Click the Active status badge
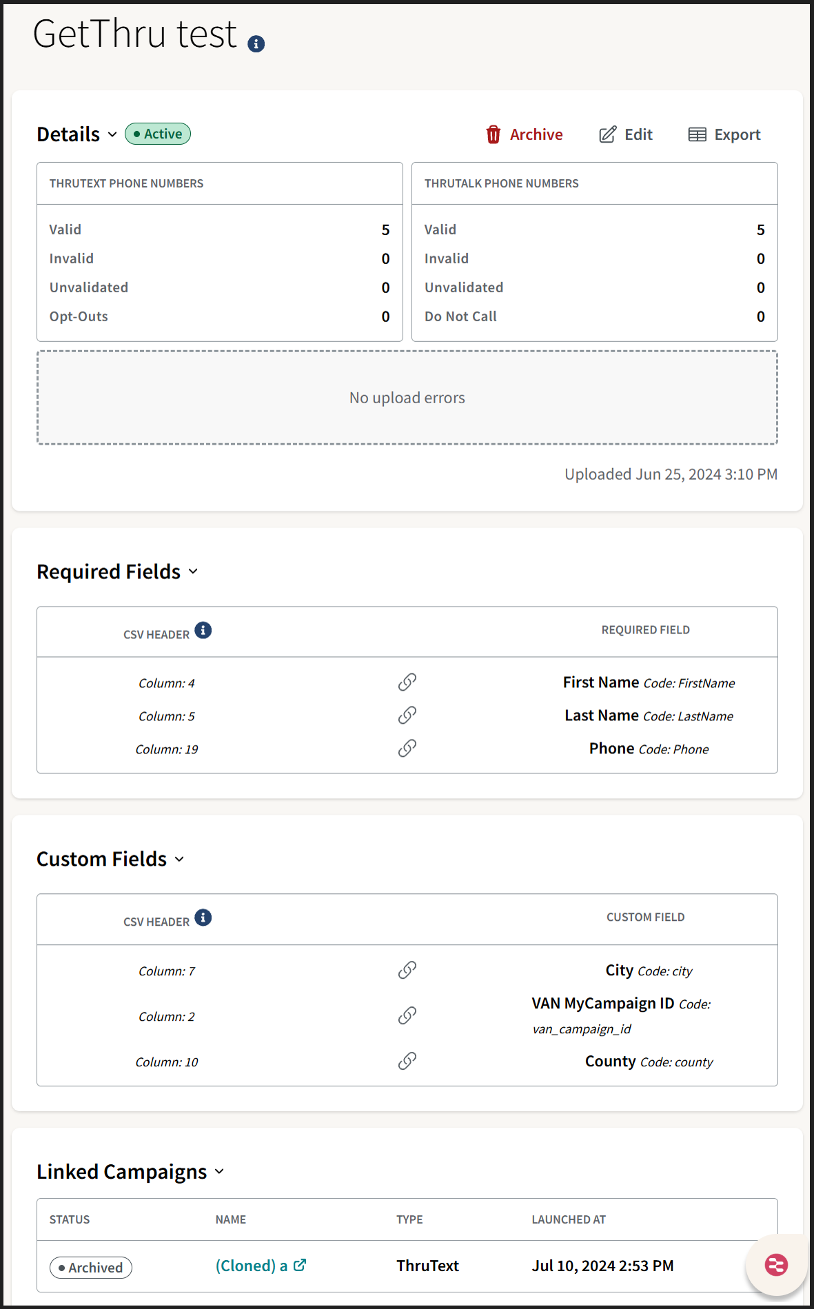 158,134
